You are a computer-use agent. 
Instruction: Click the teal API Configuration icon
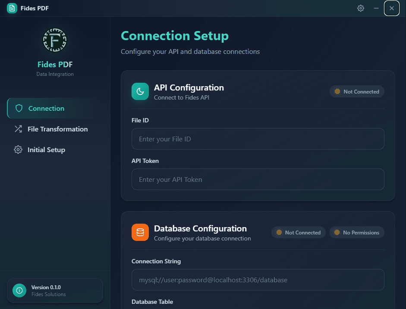[x=140, y=91]
